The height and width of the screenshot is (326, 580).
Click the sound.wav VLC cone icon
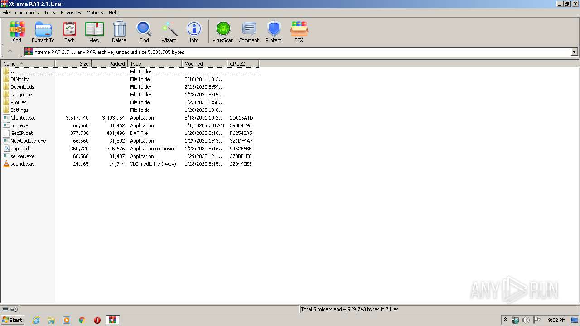[6, 164]
